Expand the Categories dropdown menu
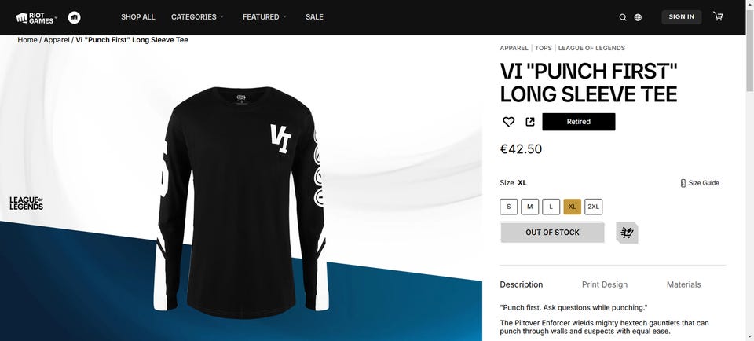Image resolution: width=754 pixels, height=341 pixels. point(198,16)
